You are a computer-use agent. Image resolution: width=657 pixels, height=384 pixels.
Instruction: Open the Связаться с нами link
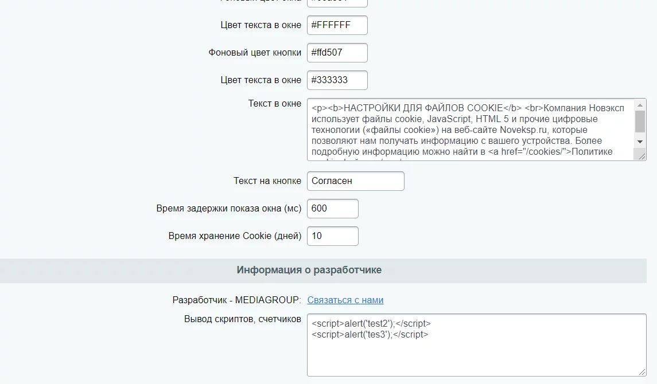(345, 300)
